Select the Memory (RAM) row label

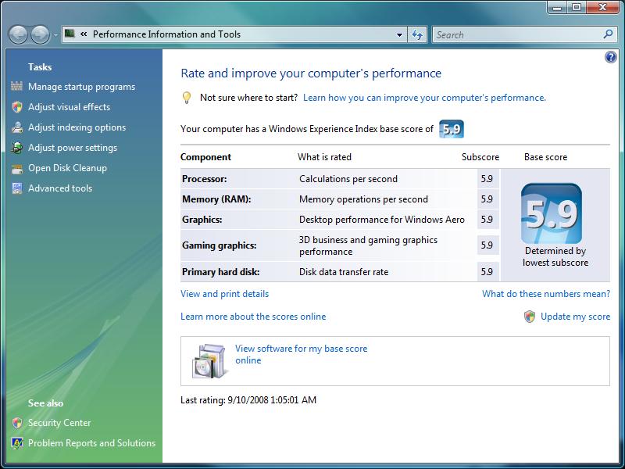(216, 199)
